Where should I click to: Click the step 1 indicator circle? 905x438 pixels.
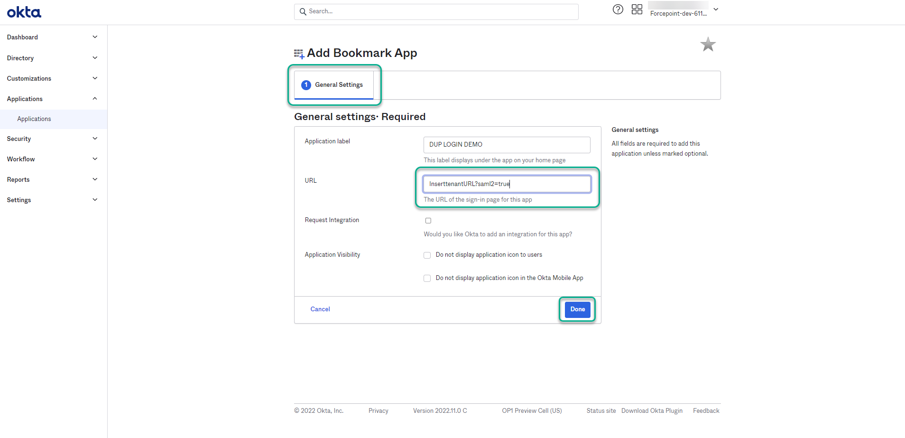pyautogui.click(x=305, y=84)
